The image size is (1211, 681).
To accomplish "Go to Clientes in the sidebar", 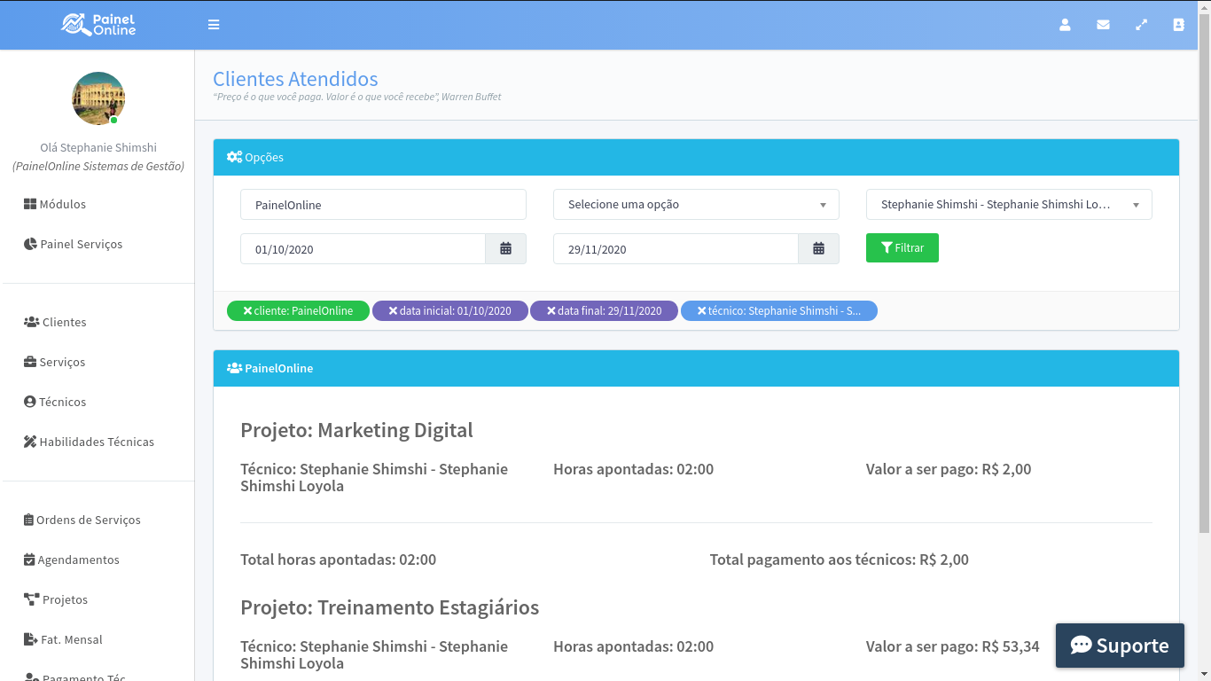I will pyautogui.click(x=55, y=322).
